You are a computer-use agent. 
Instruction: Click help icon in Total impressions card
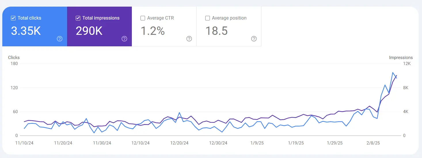click(x=124, y=39)
